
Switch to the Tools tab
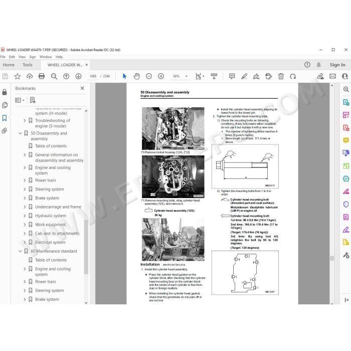click(x=27, y=65)
